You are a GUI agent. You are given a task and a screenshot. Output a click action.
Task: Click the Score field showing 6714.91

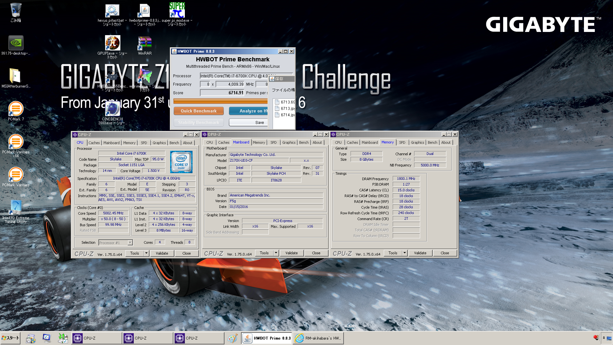tap(222, 93)
